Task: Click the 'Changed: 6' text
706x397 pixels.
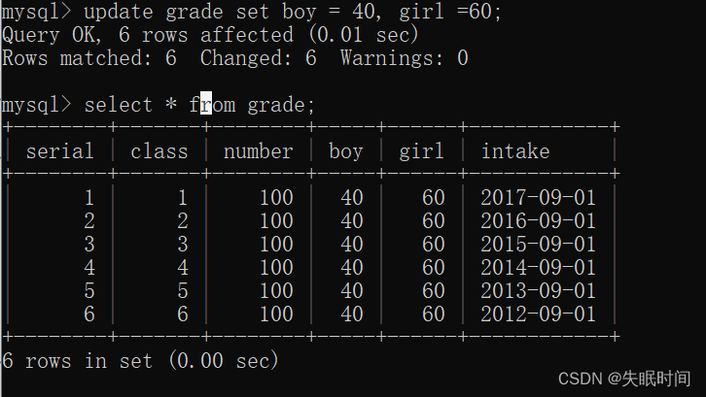Action: [x=258, y=58]
